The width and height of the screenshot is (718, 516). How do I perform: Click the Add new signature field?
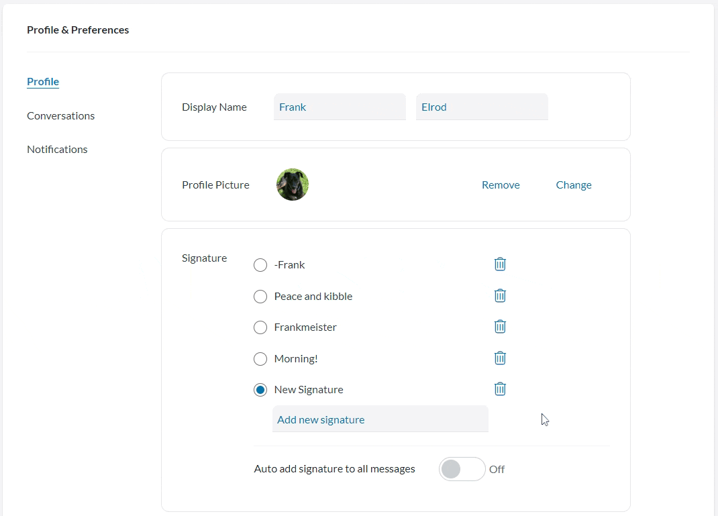[380, 419]
